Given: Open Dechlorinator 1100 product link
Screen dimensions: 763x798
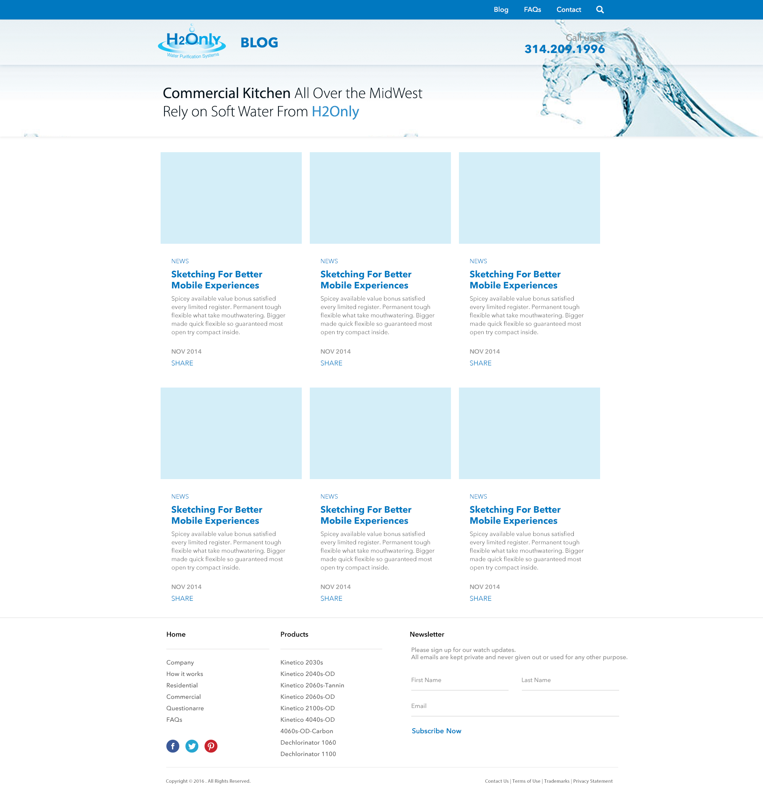Looking at the screenshot, I should tap(308, 754).
